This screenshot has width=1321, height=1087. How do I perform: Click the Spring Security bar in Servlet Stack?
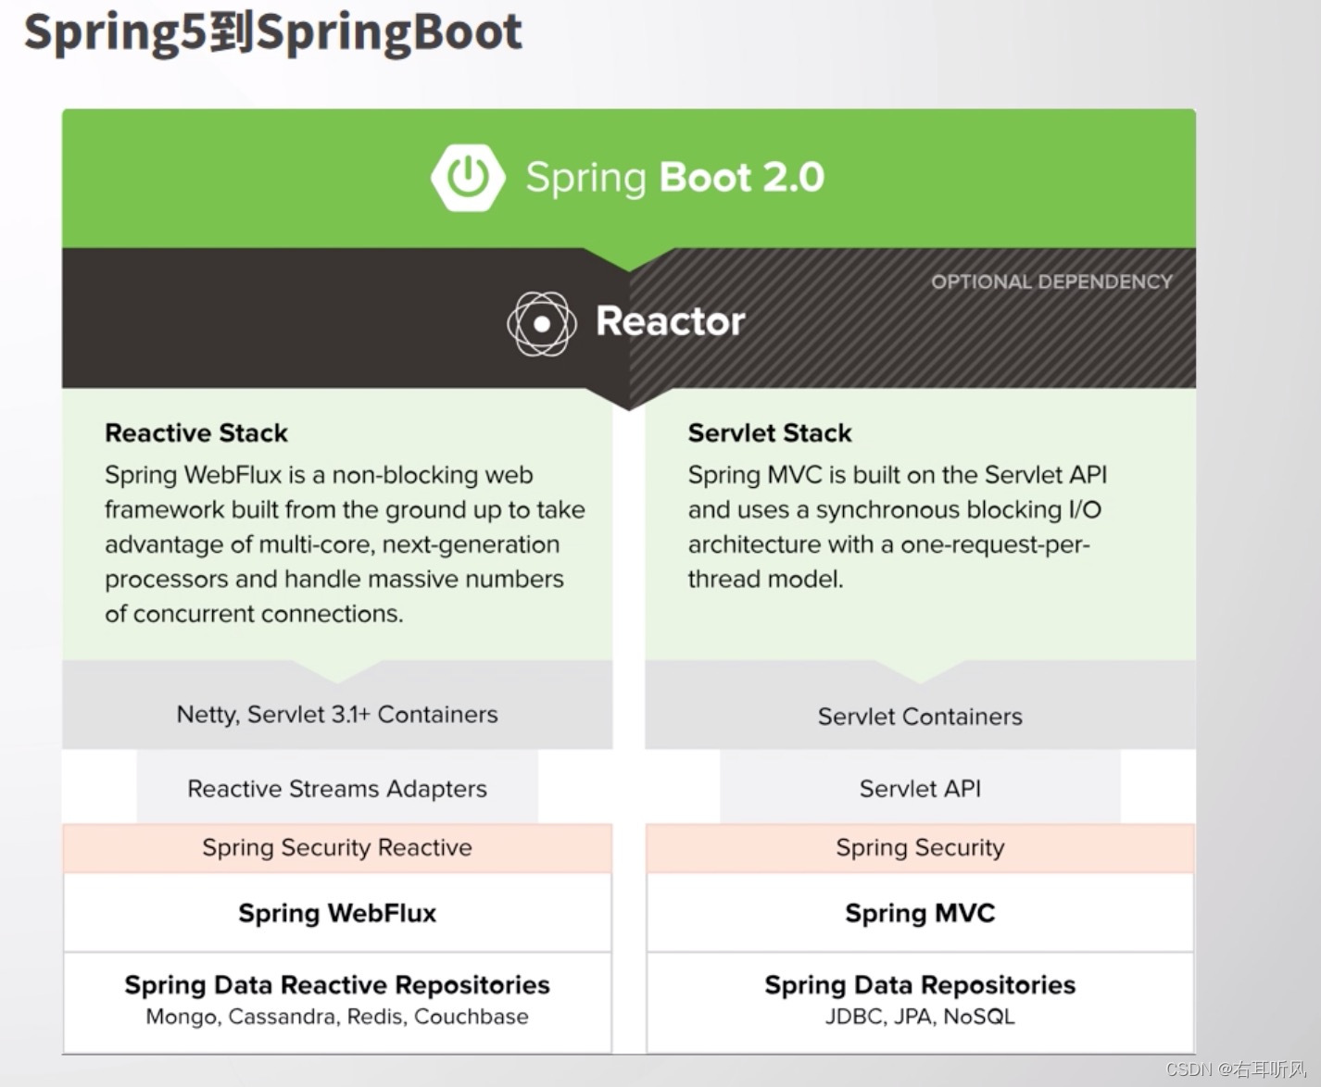920,848
